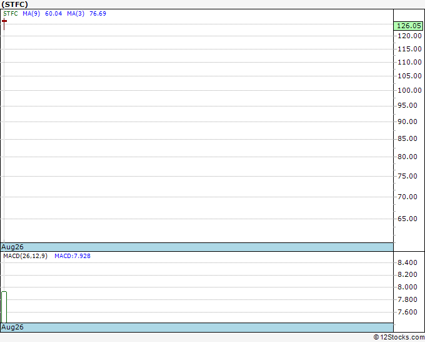Click the red STFC candlestick
425x342 pixels.
pos(4,24)
